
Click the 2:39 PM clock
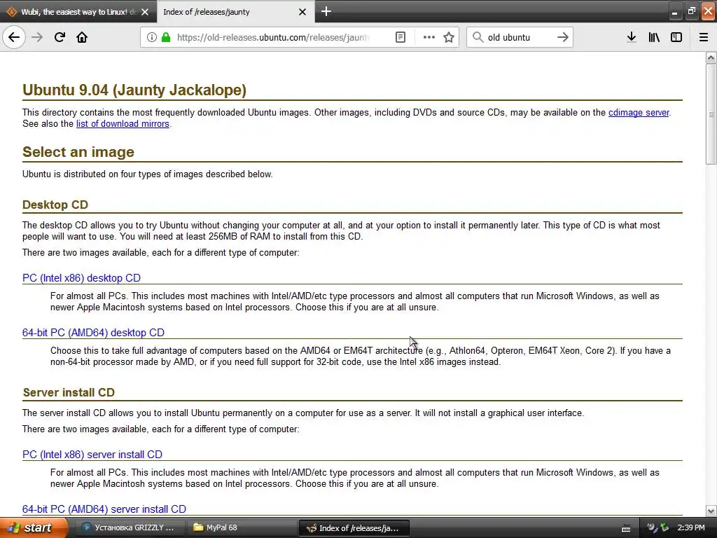tap(691, 528)
